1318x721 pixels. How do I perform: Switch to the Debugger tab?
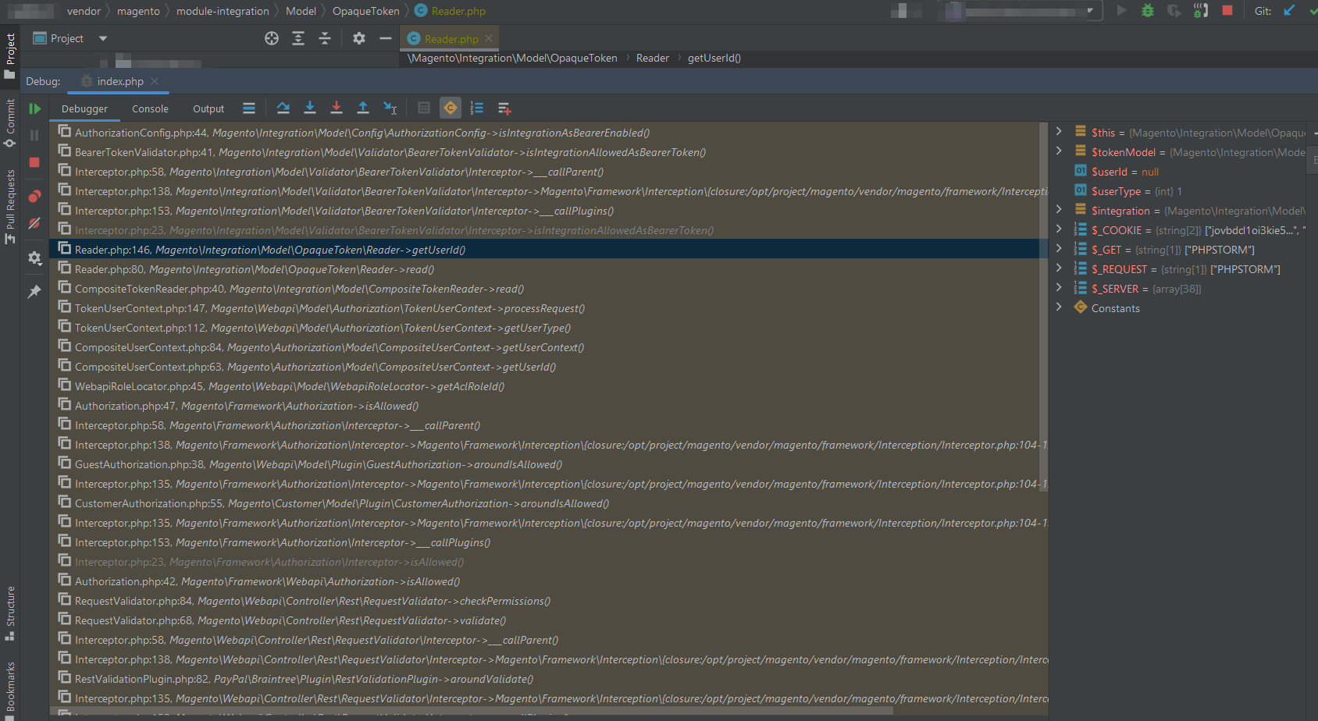click(84, 109)
